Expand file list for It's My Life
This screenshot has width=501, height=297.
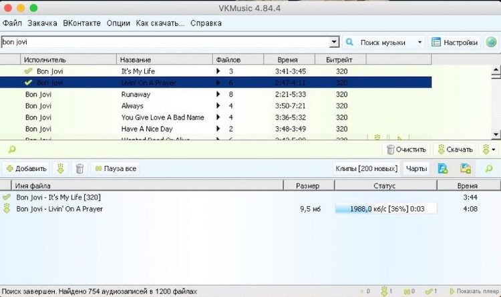point(218,71)
